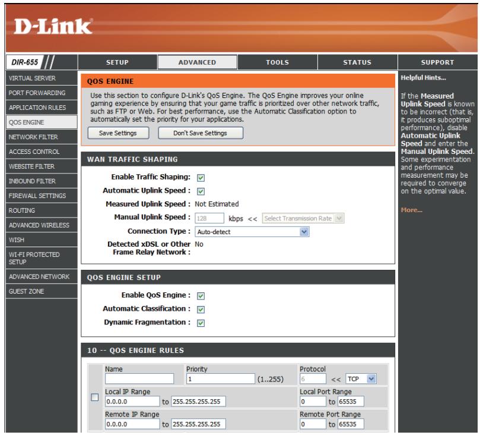Click Remote IP Range start field

[x=132, y=424]
